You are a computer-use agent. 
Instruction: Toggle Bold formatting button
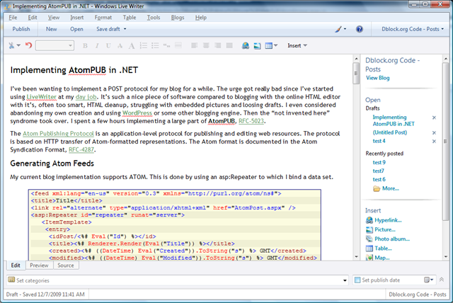tap(85, 45)
